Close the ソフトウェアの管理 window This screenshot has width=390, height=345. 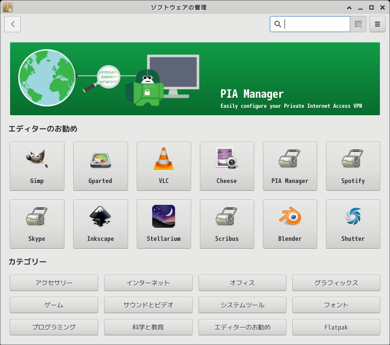pyautogui.click(x=383, y=8)
